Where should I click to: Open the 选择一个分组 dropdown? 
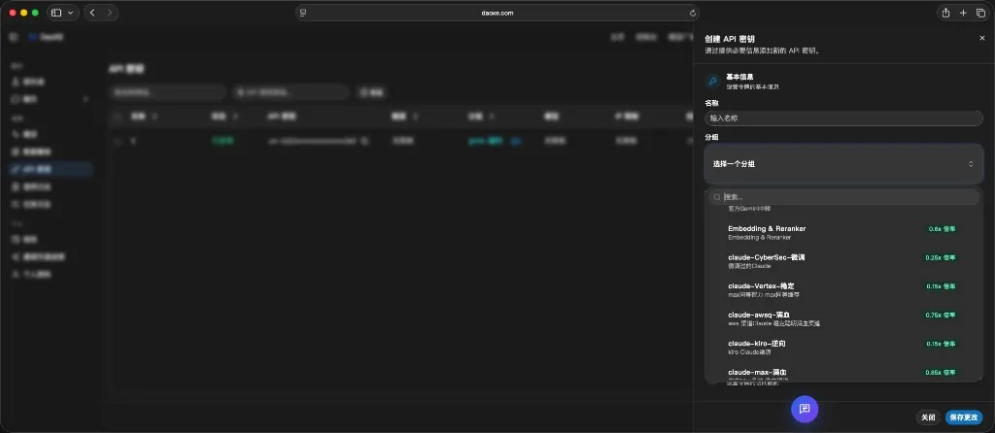843,163
